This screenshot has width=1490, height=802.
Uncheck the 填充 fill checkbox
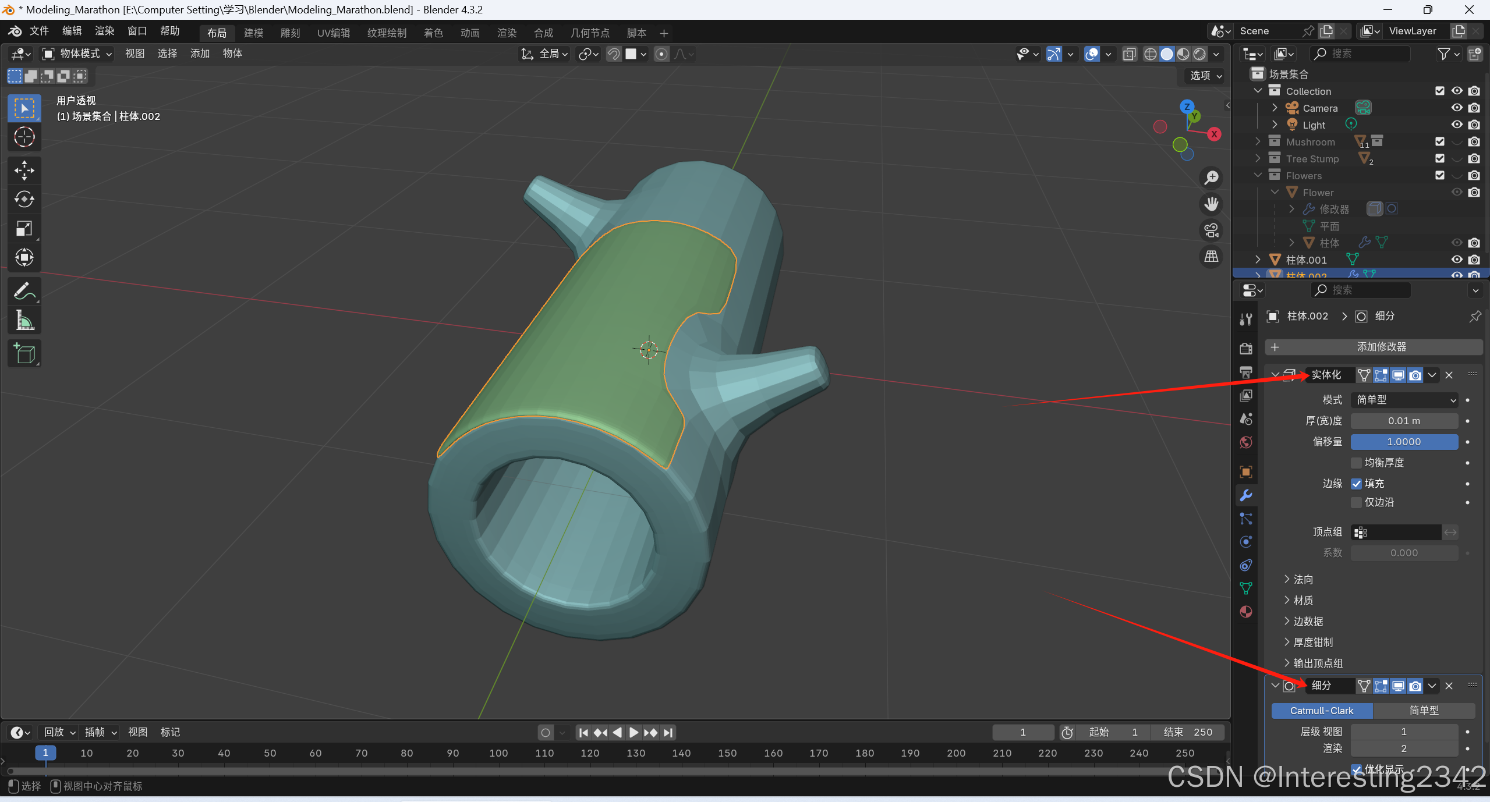click(x=1357, y=484)
